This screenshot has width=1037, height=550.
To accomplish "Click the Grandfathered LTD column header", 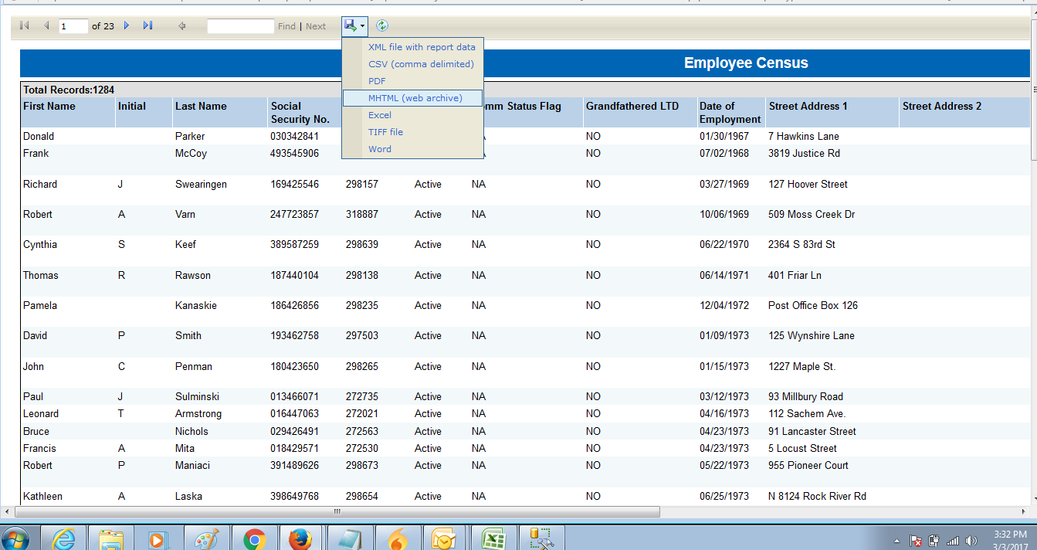I will coord(632,106).
